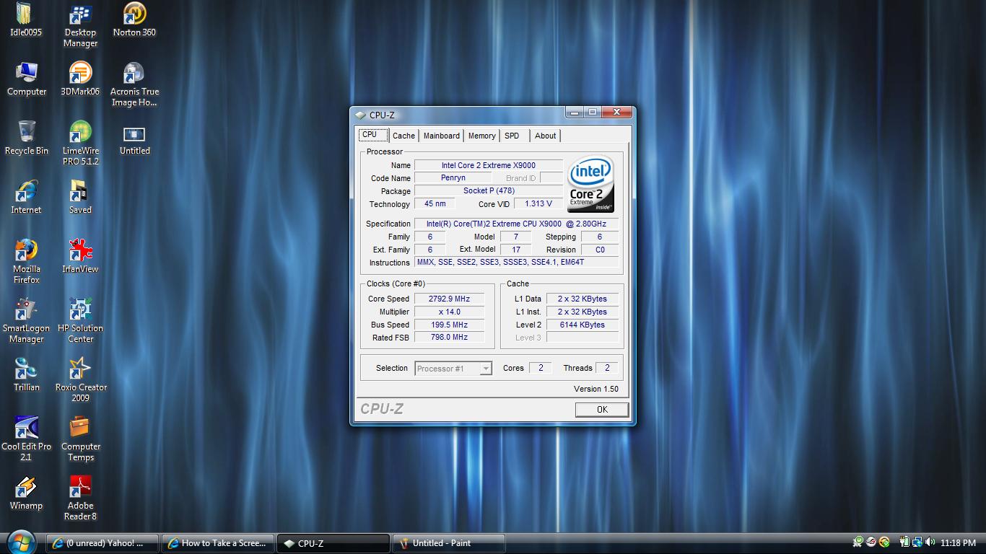Expand the Processor #1 selection dropdown
Viewport: 986px width, 554px height.
[486, 369]
